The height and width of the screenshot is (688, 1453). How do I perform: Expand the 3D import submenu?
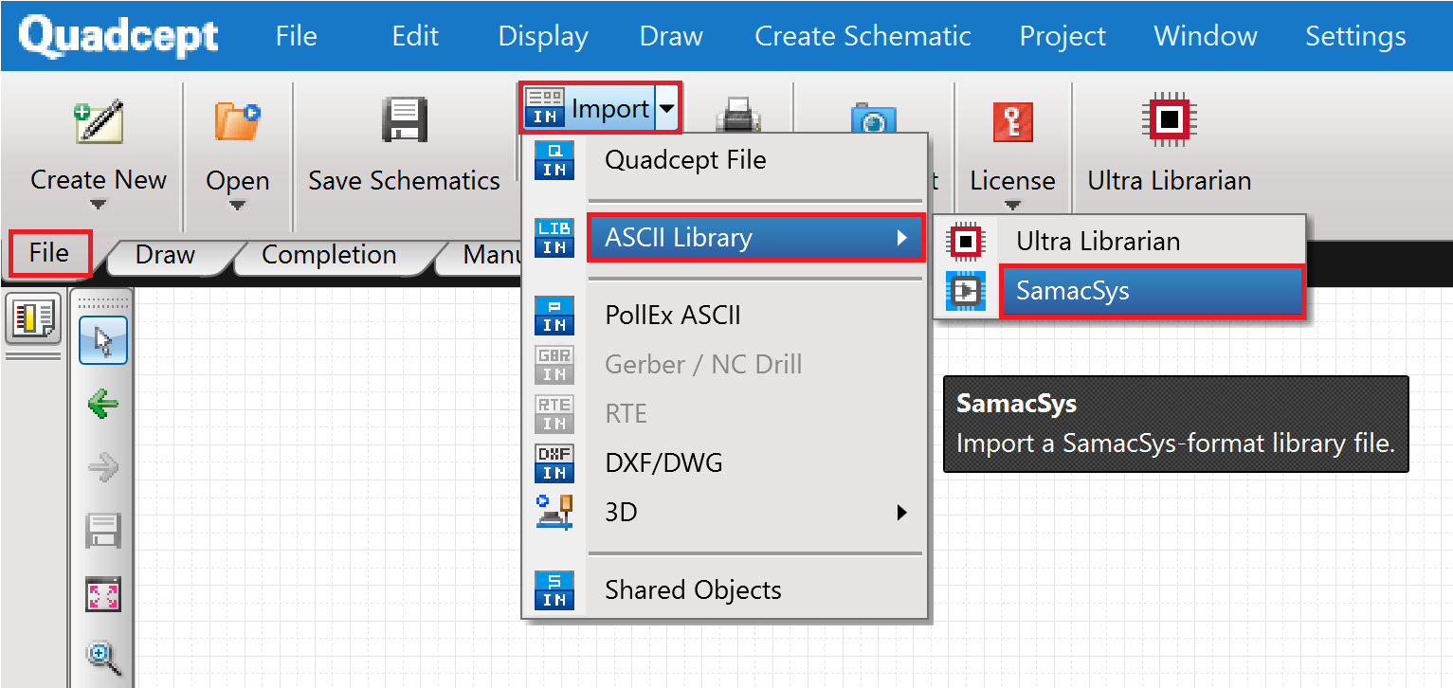899,512
